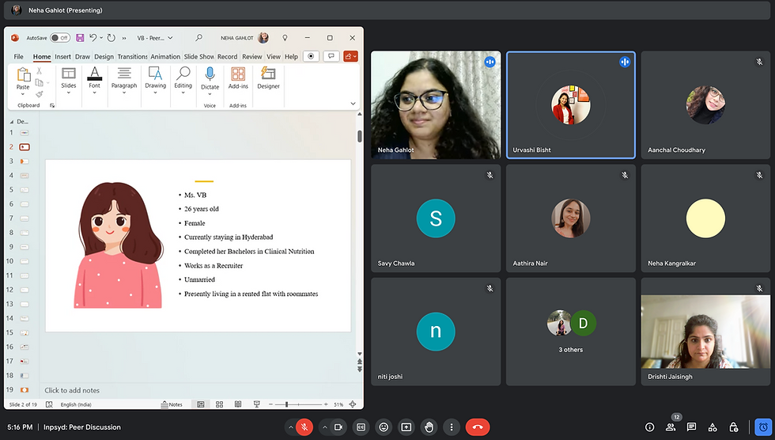
Task: Toggle the Meet microphone mute button
Action: pos(304,427)
